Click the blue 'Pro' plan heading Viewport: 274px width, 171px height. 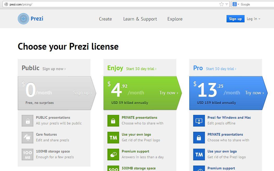tap(198, 68)
